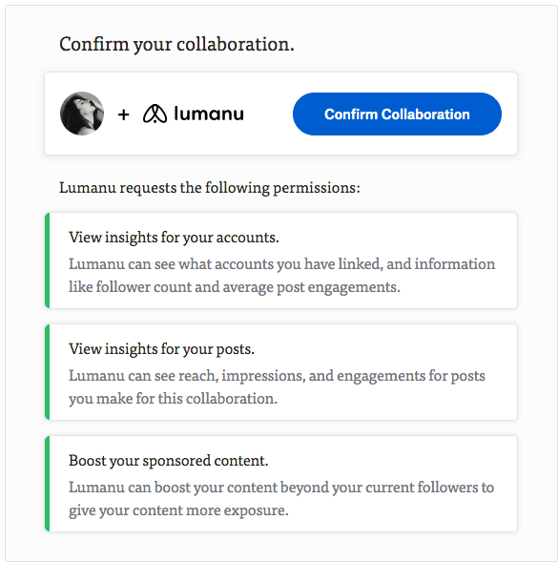Select the 'View insights for your posts' card
The width and height of the screenshot is (558, 562).
[x=280, y=372]
